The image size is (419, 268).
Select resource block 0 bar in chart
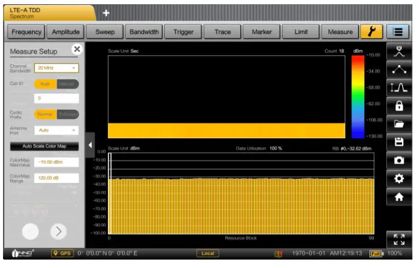pos(110,194)
